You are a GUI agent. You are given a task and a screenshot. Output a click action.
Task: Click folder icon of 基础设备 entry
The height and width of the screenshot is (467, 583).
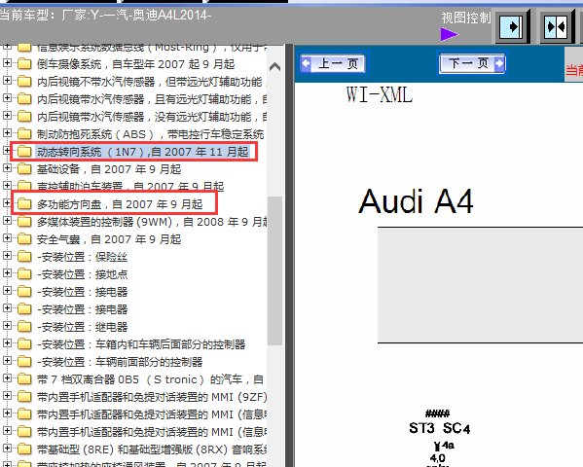point(24,169)
